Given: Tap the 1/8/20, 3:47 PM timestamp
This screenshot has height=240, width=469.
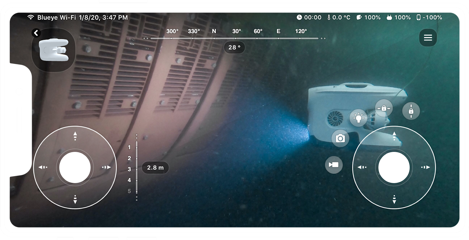Looking at the screenshot, I should [103, 18].
